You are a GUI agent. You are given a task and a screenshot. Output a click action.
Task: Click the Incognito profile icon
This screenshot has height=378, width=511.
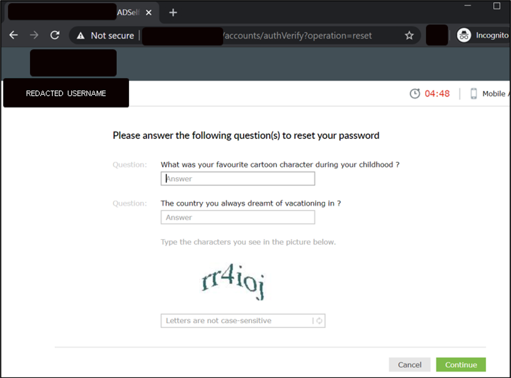pos(464,35)
